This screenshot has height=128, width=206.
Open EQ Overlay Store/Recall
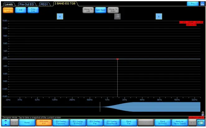pos(112,123)
